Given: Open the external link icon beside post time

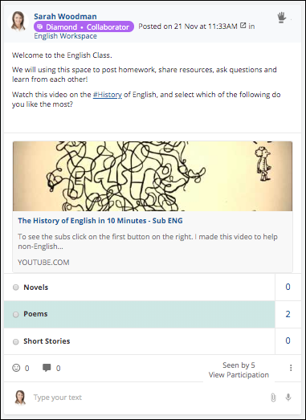Looking at the screenshot, I should (243, 26).
